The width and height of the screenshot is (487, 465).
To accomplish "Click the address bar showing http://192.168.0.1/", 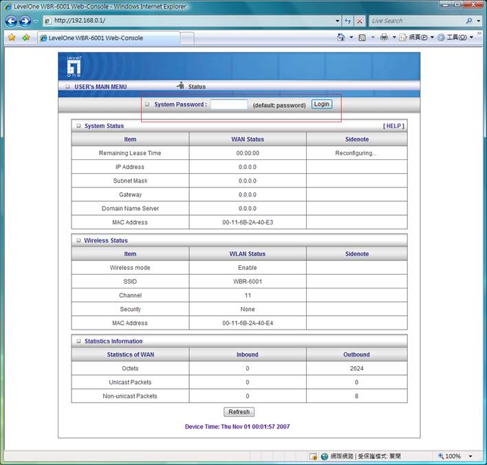I will (x=189, y=21).
